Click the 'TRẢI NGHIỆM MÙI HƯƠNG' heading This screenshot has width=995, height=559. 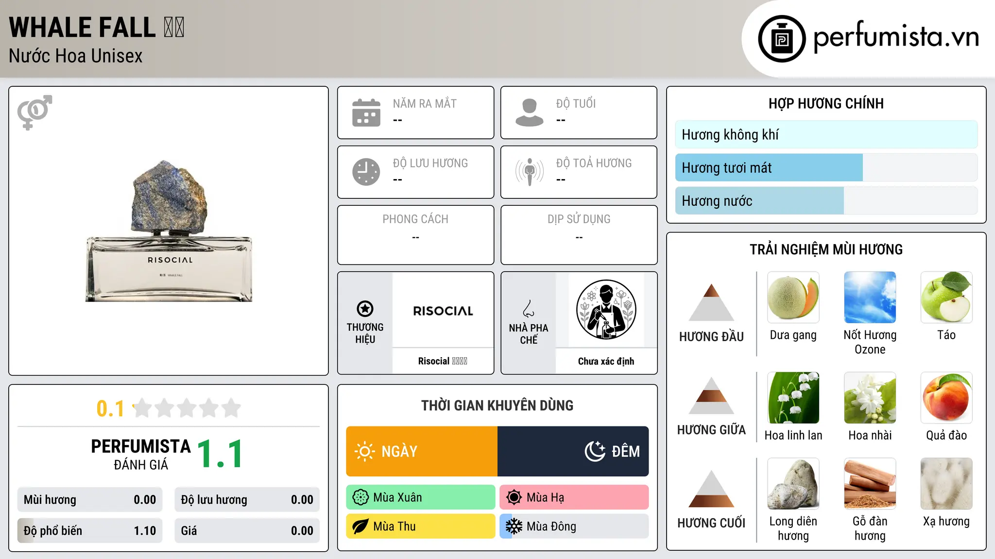826,249
